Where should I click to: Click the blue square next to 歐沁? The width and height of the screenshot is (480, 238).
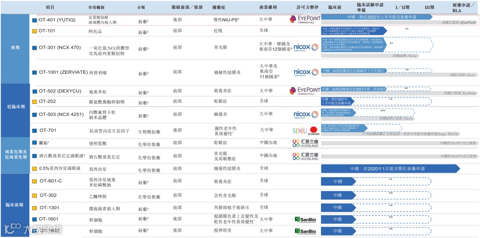35,143
